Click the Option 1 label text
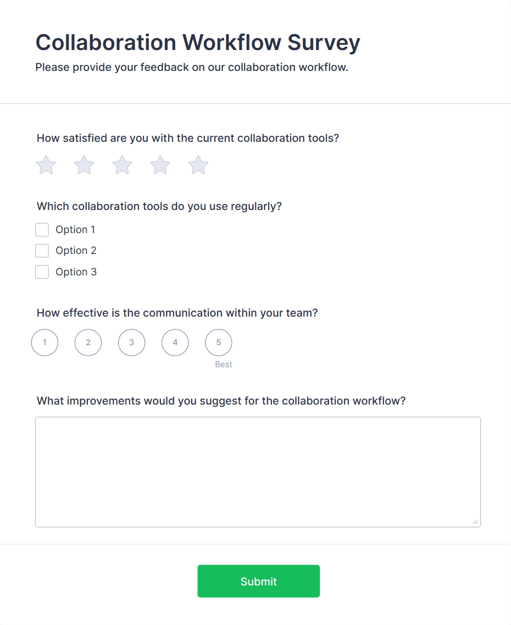Screen dimensions: 511x625 (x=75, y=229)
